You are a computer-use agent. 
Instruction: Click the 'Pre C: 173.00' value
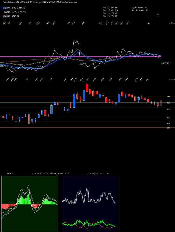(x=110, y=16)
